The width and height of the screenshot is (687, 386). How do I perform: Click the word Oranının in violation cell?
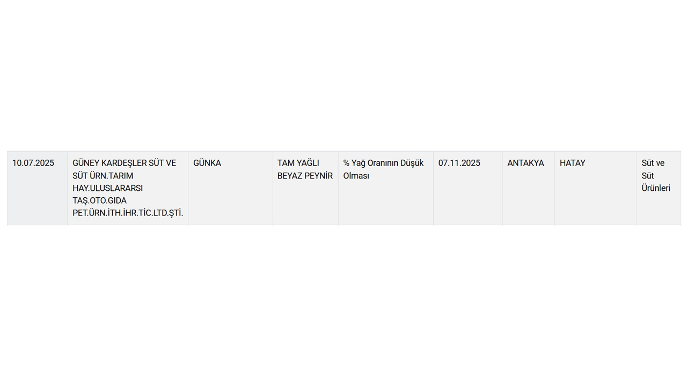tap(383, 163)
